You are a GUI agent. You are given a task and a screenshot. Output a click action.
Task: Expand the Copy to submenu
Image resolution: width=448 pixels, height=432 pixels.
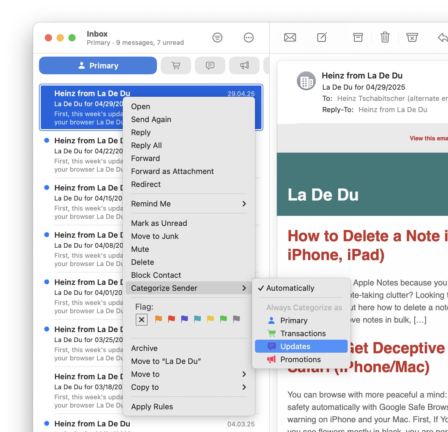pyautogui.click(x=189, y=387)
